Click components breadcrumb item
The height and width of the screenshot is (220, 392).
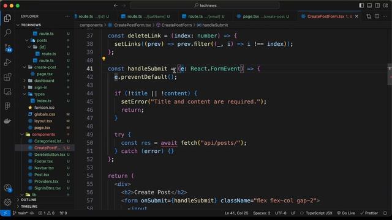tap(91, 25)
